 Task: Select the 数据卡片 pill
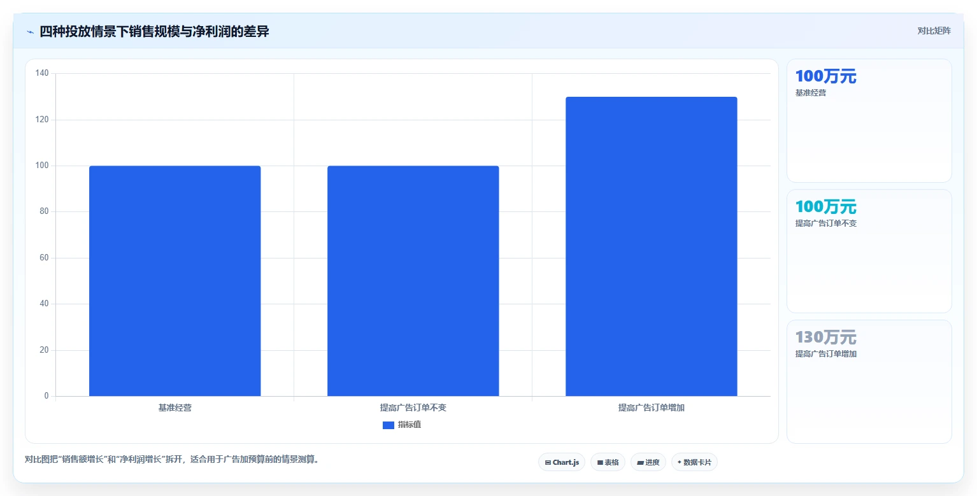694,462
